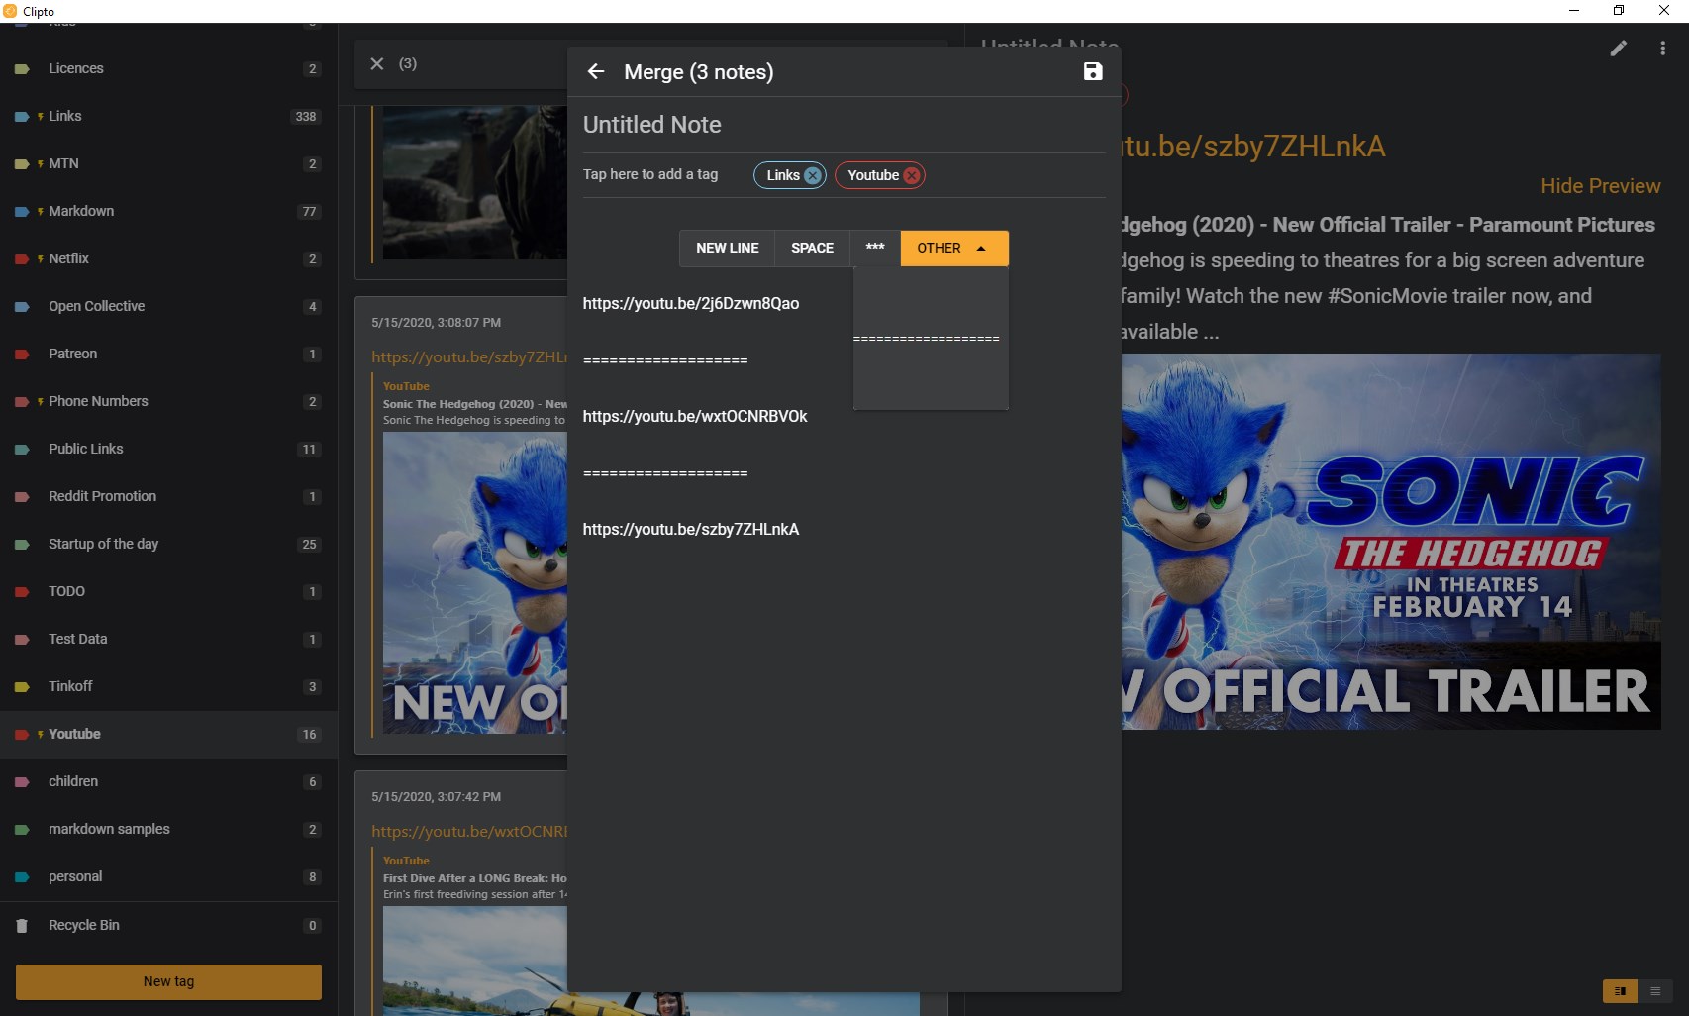
Task: Click the https://youtu.be/szby7ZHLnkA merged text
Action: coord(691,530)
